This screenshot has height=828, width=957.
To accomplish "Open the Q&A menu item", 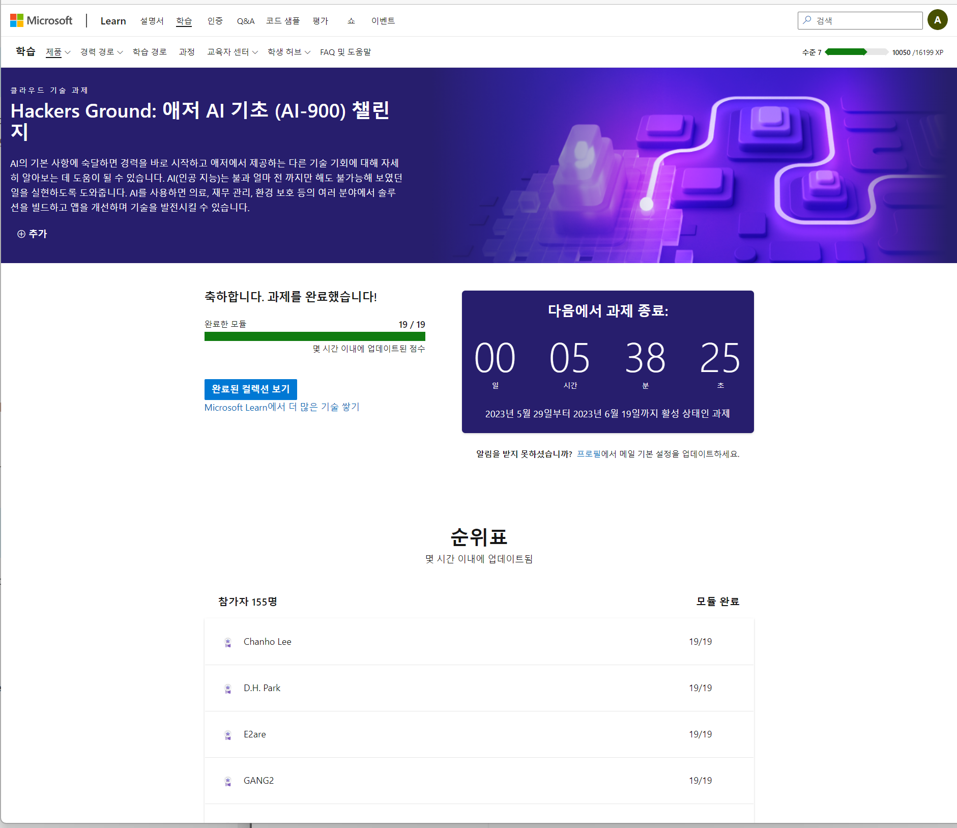I will click(x=246, y=21).
